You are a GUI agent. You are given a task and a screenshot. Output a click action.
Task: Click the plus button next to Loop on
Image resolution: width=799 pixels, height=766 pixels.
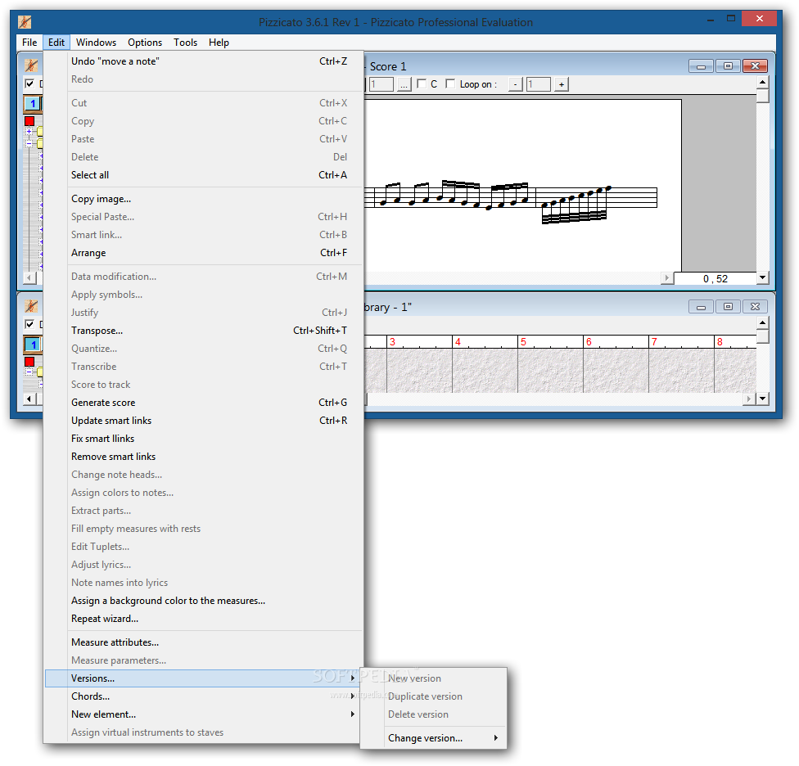coord(562,84)
